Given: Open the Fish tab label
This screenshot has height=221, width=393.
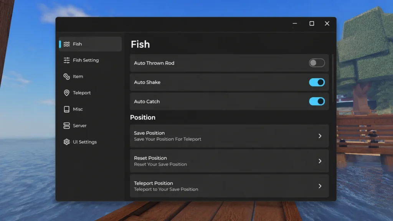Looking at the screenshot, I should click(x=78, y=44).
